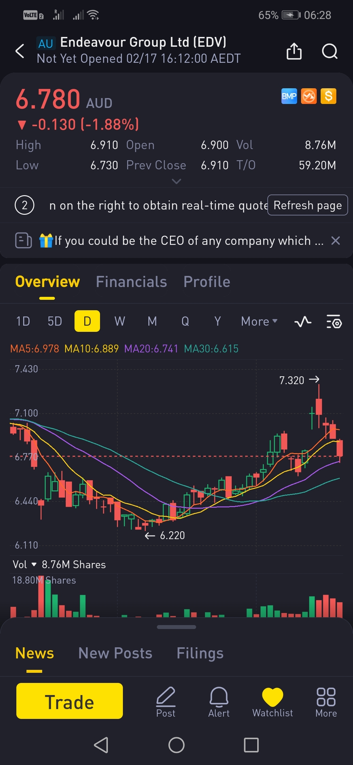Dismiss the CEO promo banner
Image resolution: width=353 pixels, height=765 pixels.
click(x=336, y=241)
